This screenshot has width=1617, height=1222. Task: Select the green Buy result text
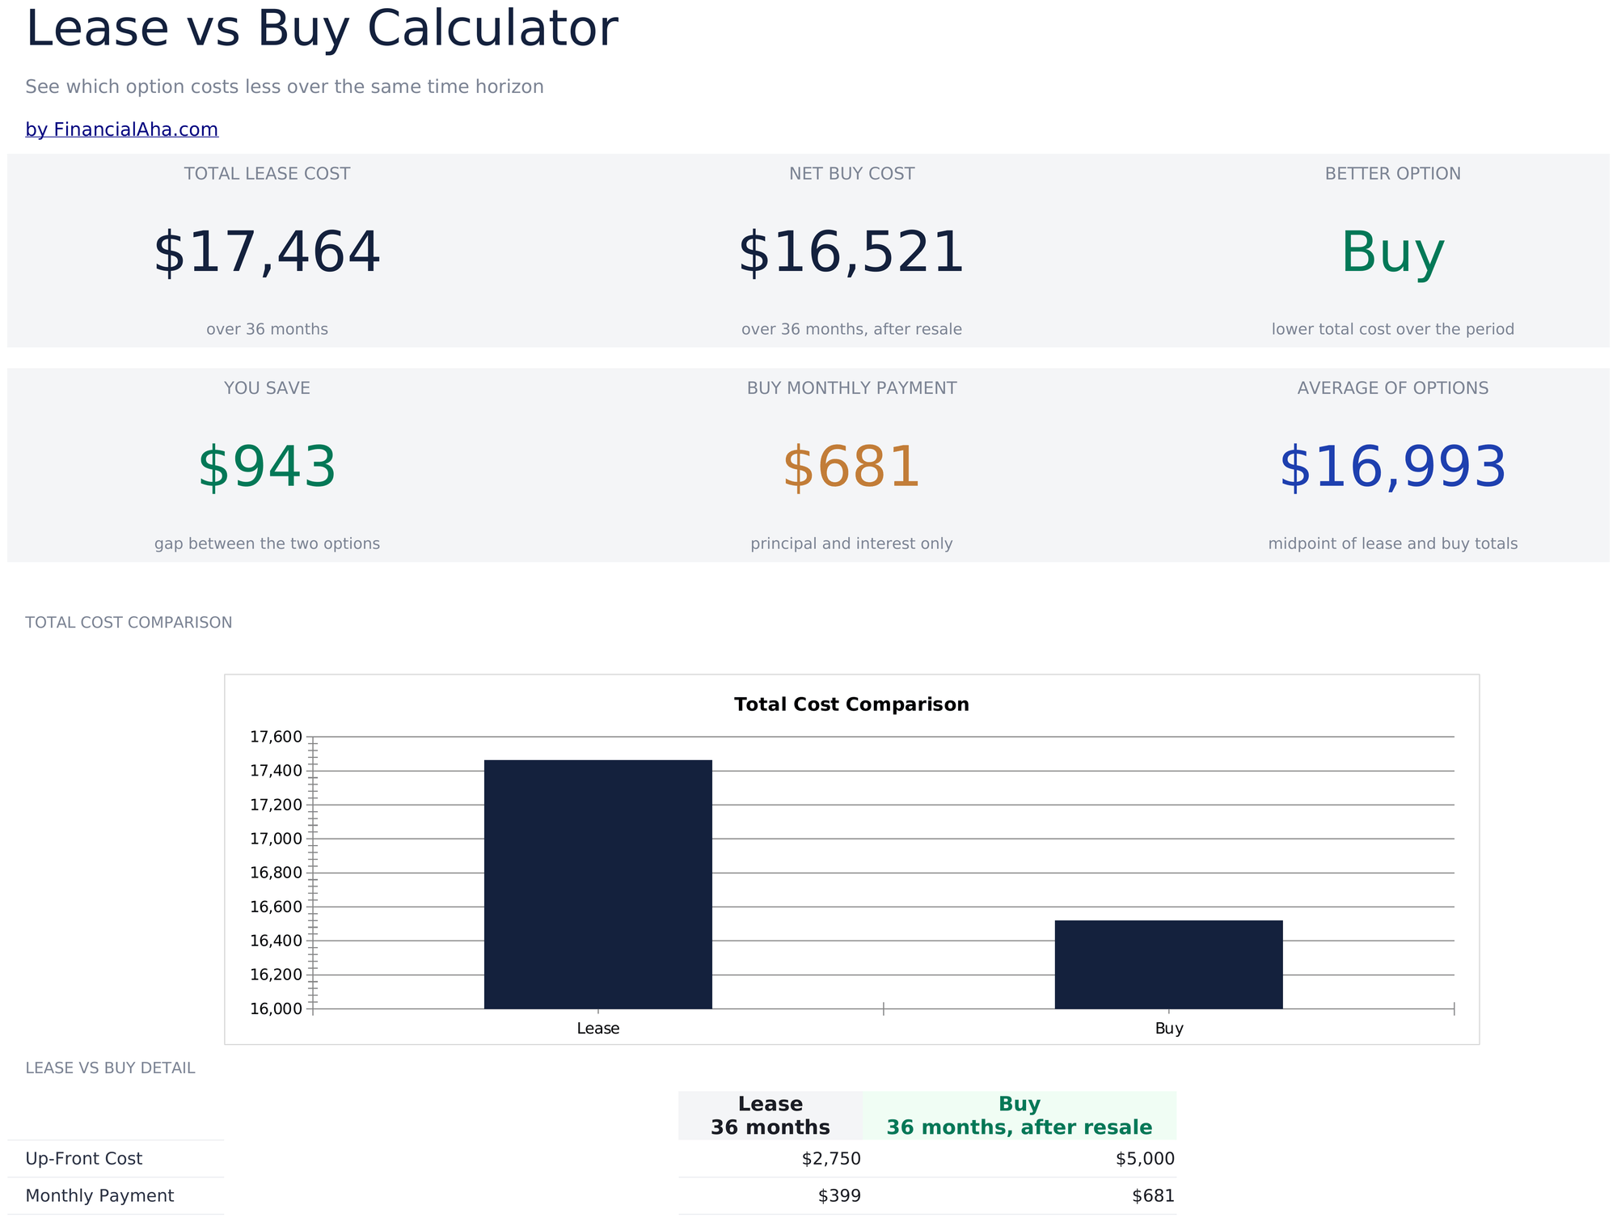point(1392,252)
